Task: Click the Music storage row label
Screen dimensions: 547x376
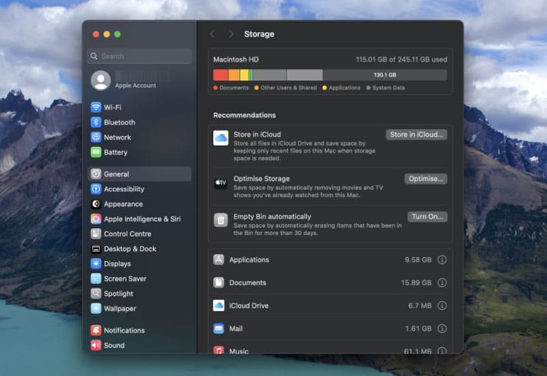Action: [x=239, y=351]
